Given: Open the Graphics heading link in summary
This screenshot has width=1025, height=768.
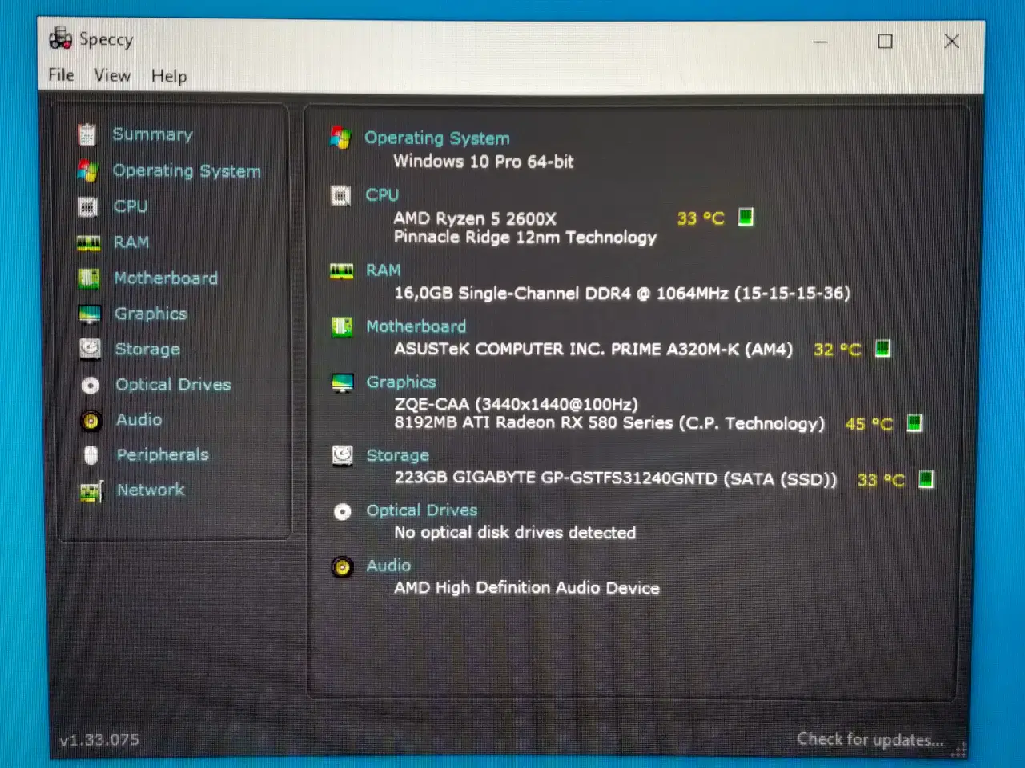Looking at the screenshot, I should tap(401, 382).
